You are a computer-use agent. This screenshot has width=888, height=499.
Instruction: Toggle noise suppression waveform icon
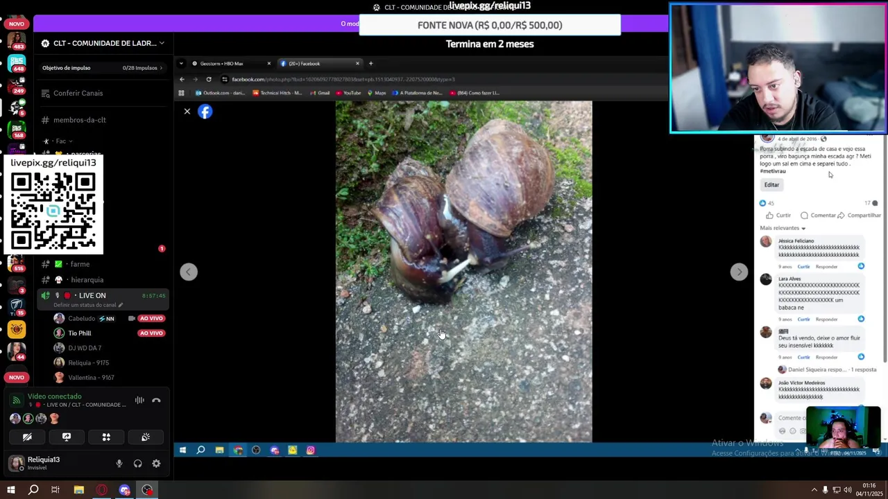139,401
